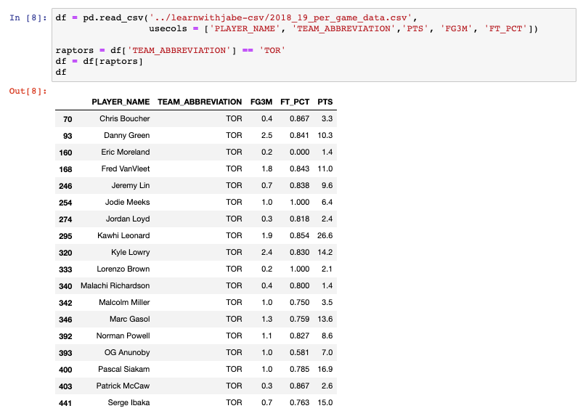Select the Fred VanVleet name cell

coord(126,169)
